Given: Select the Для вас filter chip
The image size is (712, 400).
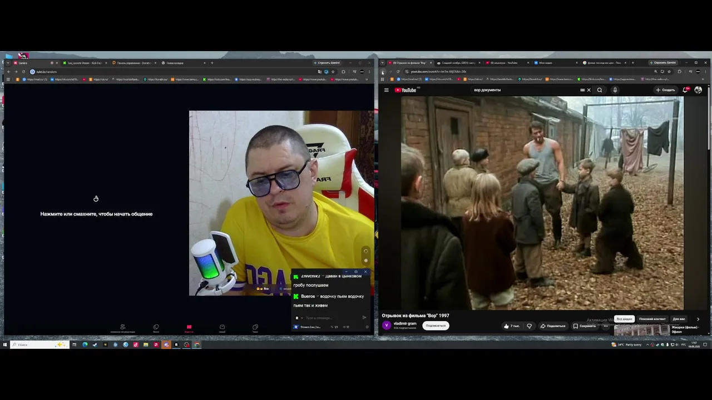Looking at the screenshot, I should [x=679, y=319].
